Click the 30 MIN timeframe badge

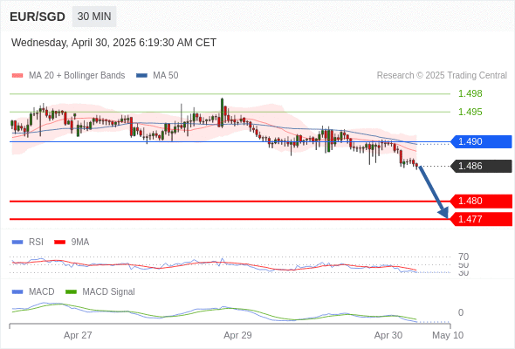(x=94, y=17)
